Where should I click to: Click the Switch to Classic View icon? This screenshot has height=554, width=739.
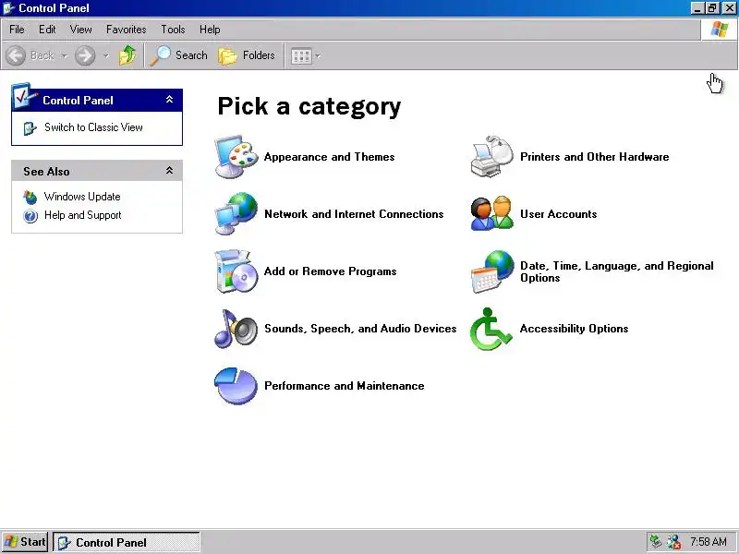(30, 128)
